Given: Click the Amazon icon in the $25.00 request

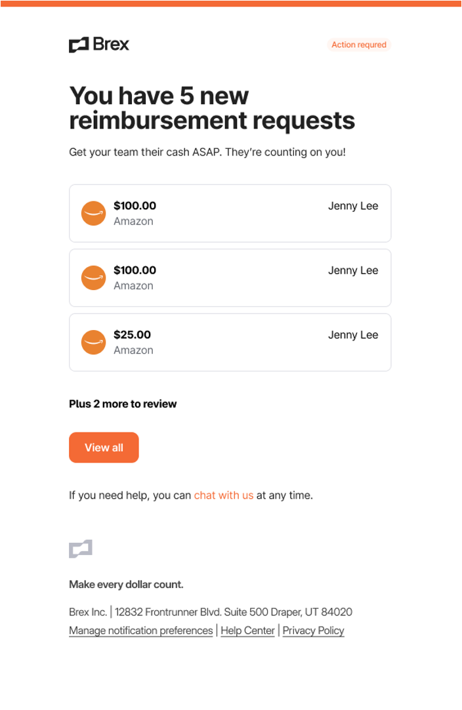Looking at the screenshot, I should click(x=93, y=343).
